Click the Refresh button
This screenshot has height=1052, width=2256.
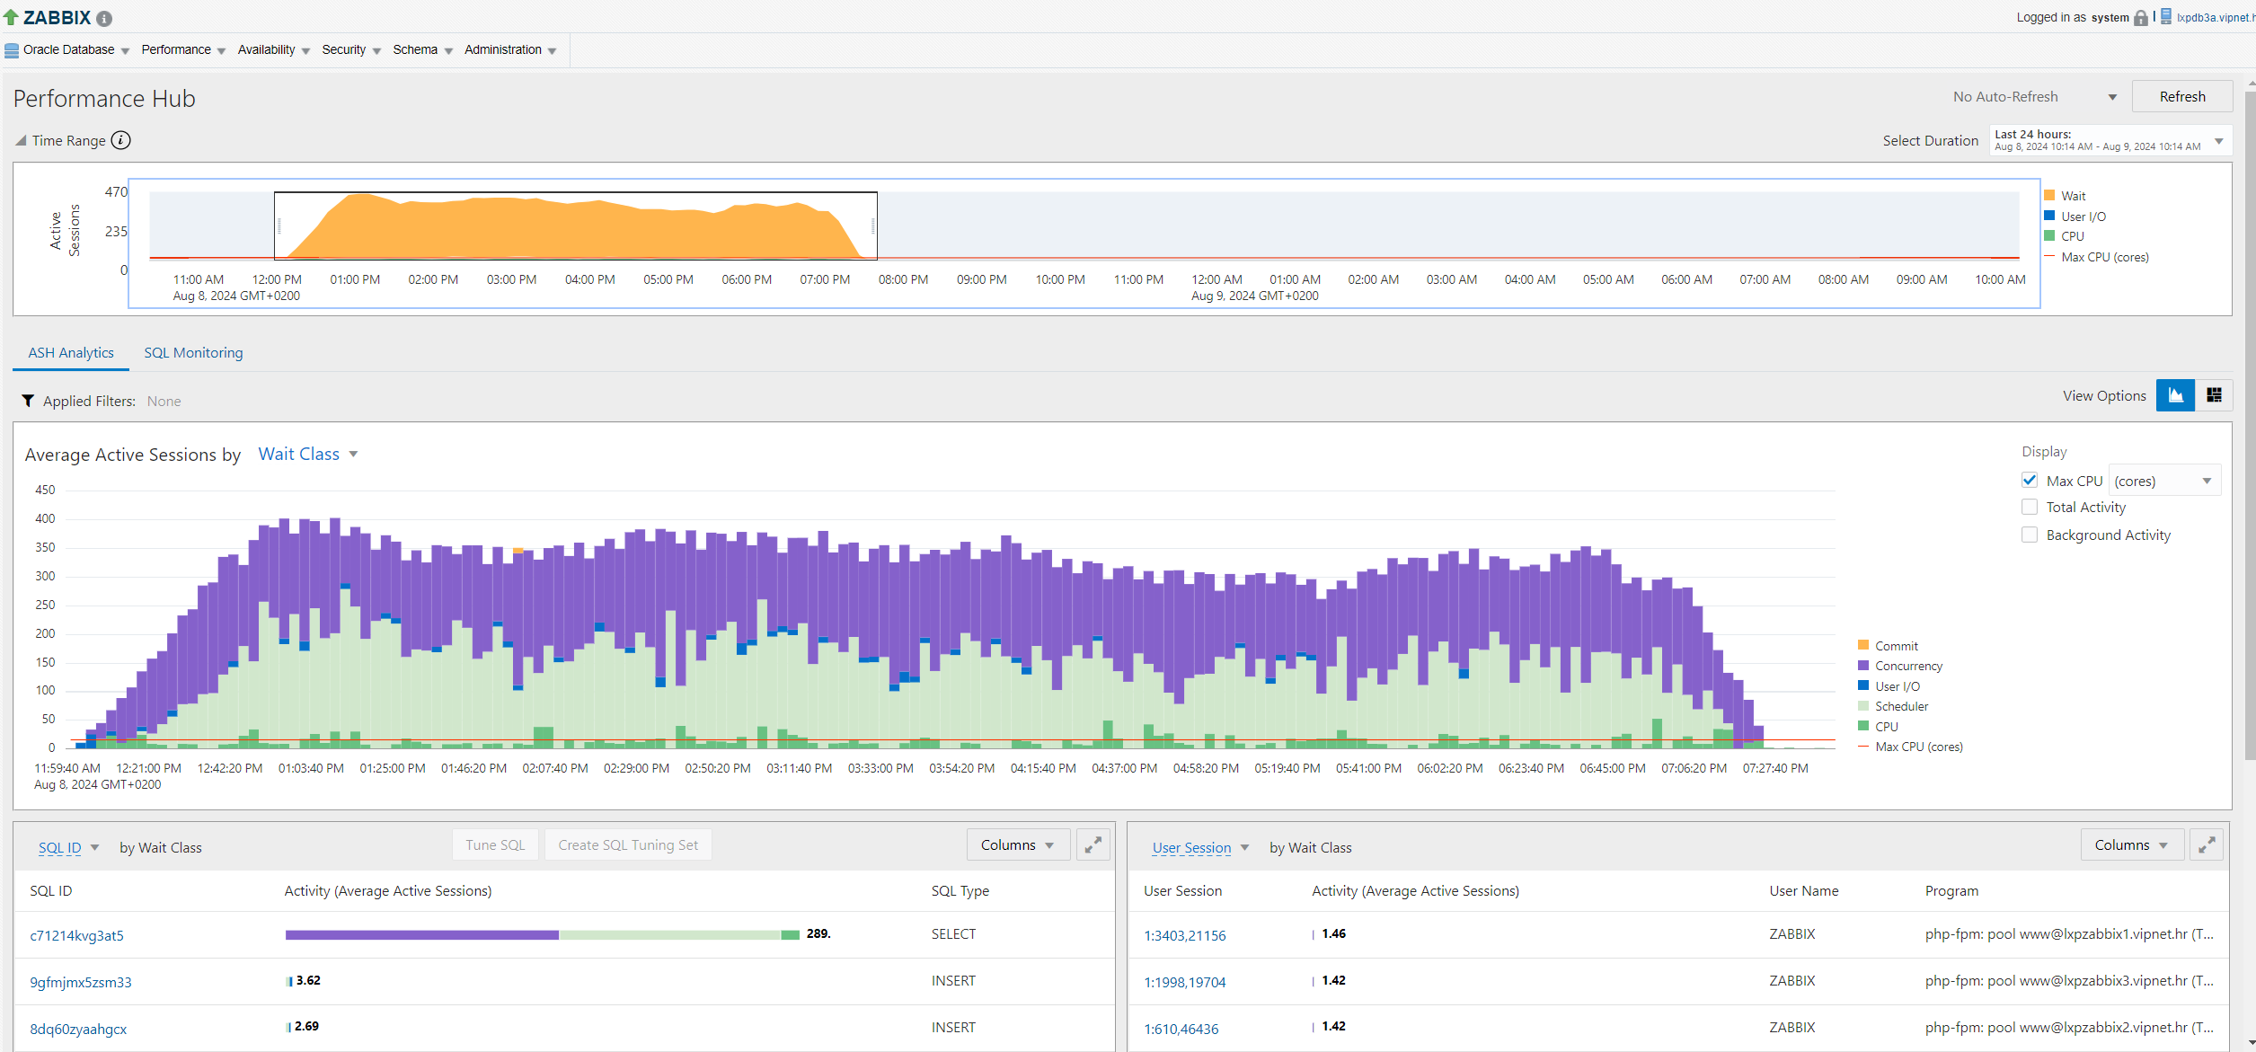[x=2181, y=97]
